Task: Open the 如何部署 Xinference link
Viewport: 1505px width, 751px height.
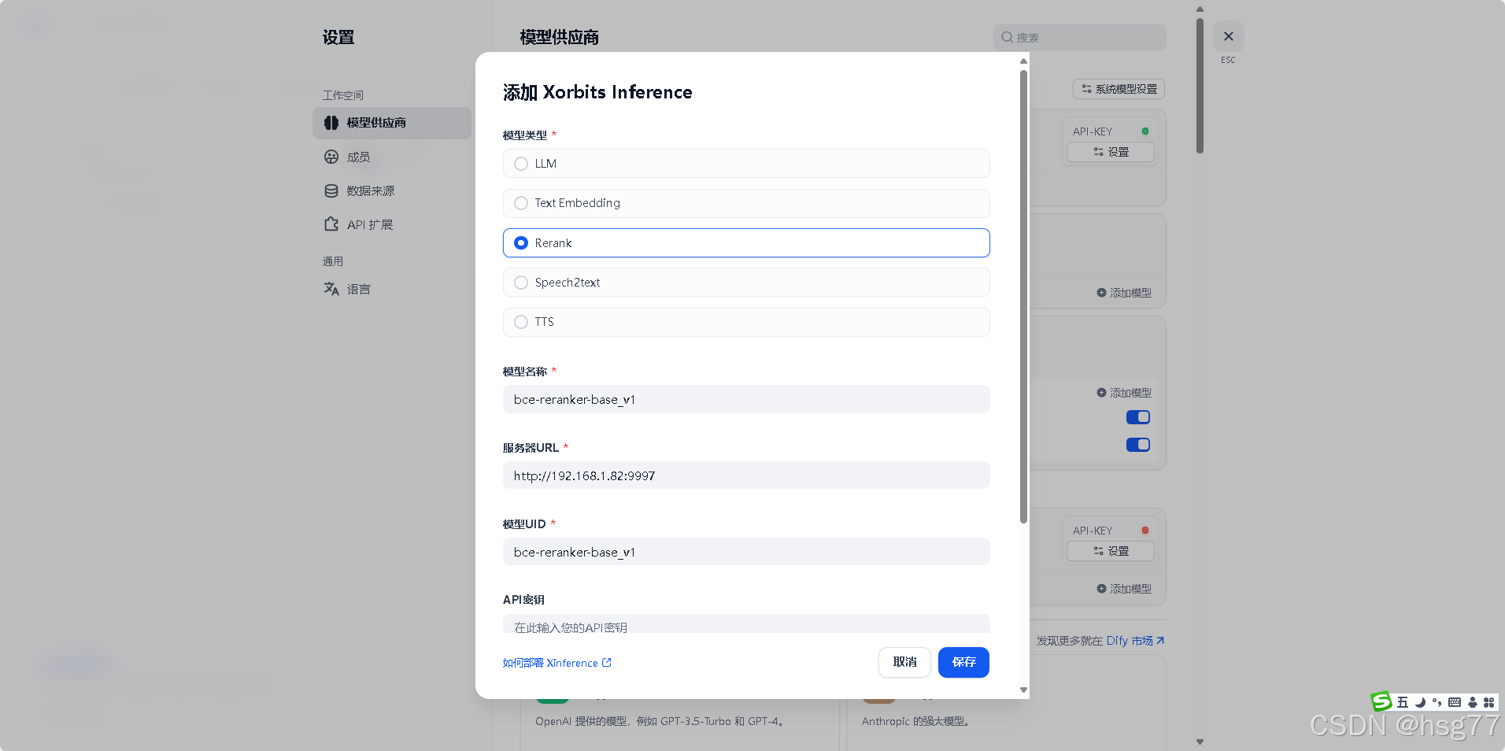Action: (557, 663)
